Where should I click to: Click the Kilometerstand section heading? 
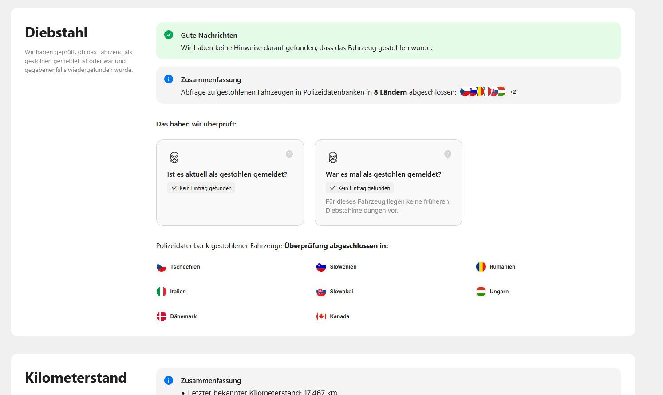(76, 378)
